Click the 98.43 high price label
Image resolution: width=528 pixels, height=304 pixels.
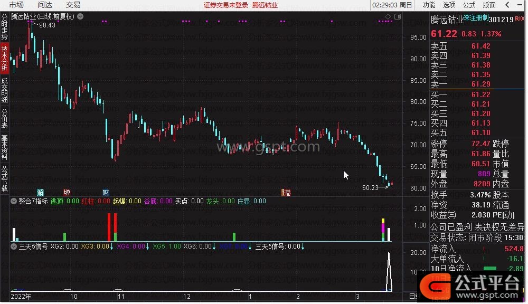(47, 25)
